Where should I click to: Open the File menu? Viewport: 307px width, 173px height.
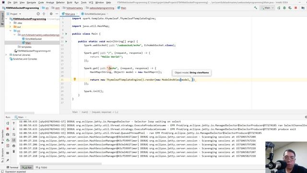pyautogui.click(x=9, y=2)
